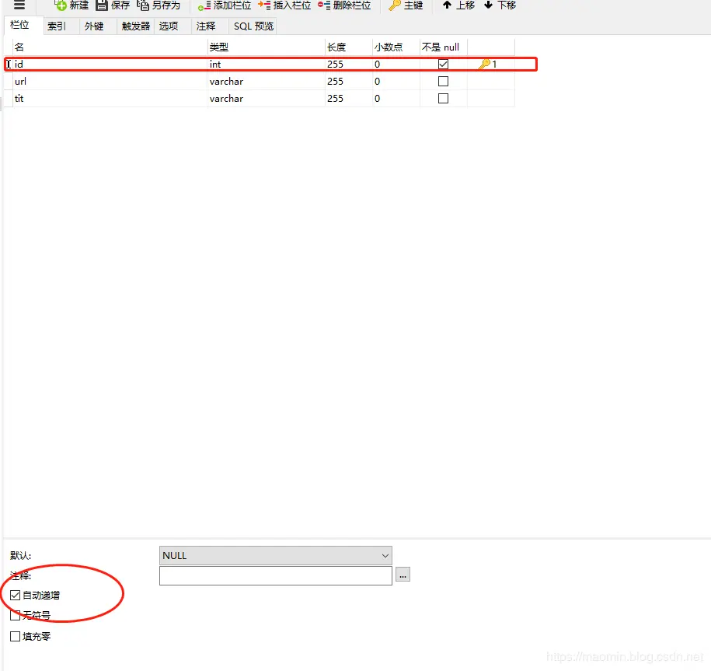Click the ellipsis button beside comment field
Image resolution: width=711 pixels, height=671 pixels.
[403, 575]
